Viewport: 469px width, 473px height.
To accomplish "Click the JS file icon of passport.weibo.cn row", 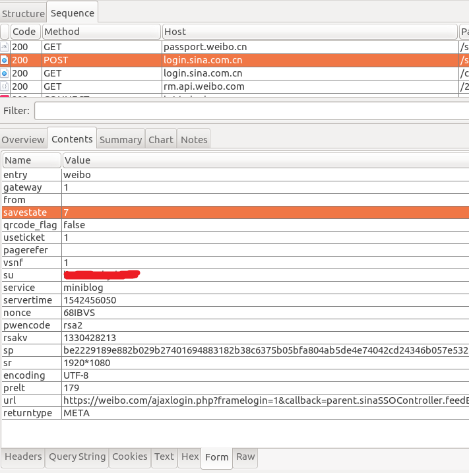I will pyautogui.click(x=4, y=47).
